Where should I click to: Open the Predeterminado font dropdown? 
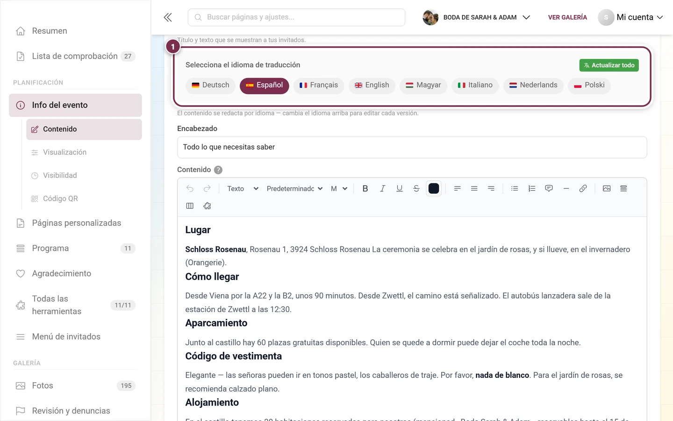[294, 189]
